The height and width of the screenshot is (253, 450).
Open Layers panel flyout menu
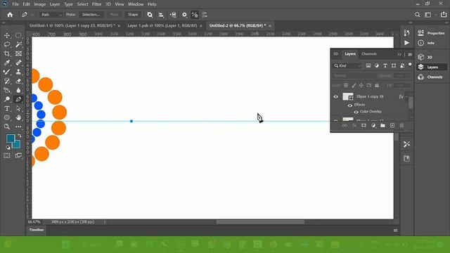[410, 54]
